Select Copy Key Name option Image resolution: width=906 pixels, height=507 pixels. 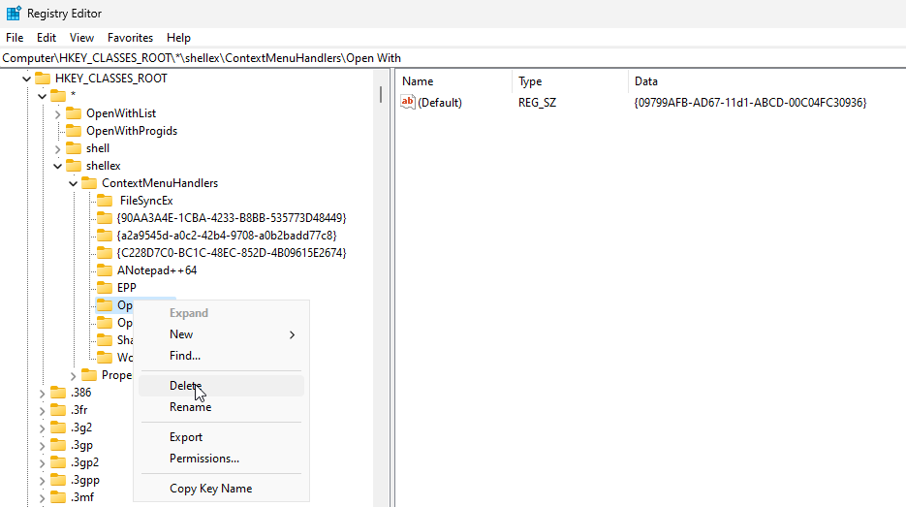coord(210,489)
